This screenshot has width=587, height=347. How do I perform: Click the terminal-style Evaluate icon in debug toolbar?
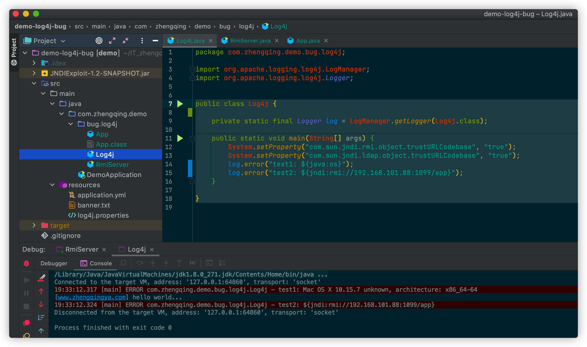tap(209, 263)
